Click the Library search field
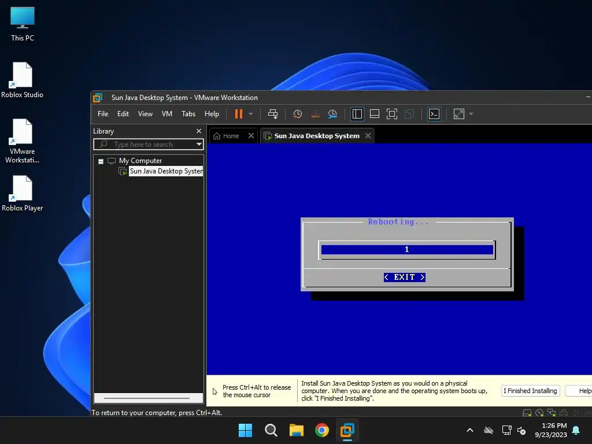Image resolution: width=592 pixels, height=444 pixels. click(149, 144)
